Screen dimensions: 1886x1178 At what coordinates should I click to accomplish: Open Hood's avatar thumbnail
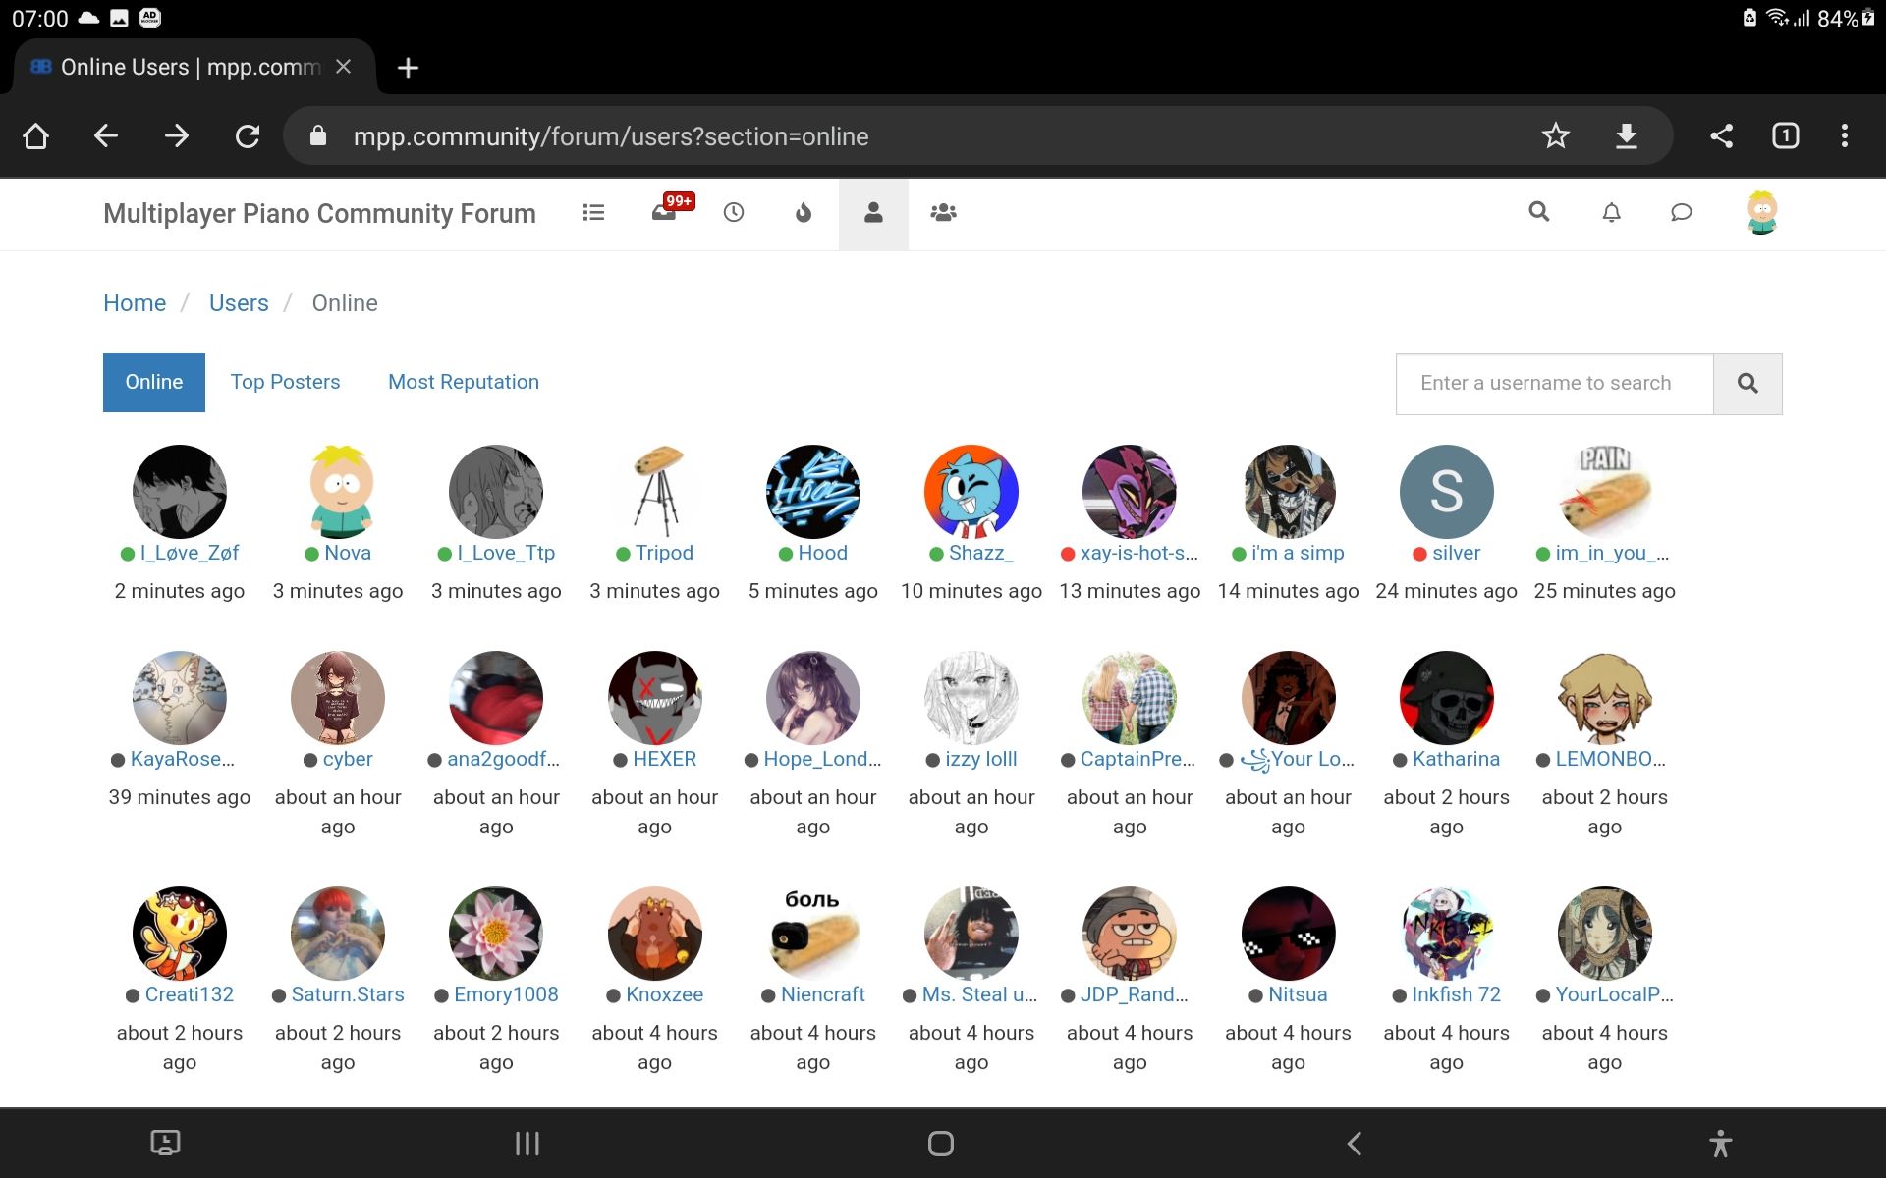(x=812, y=491)
